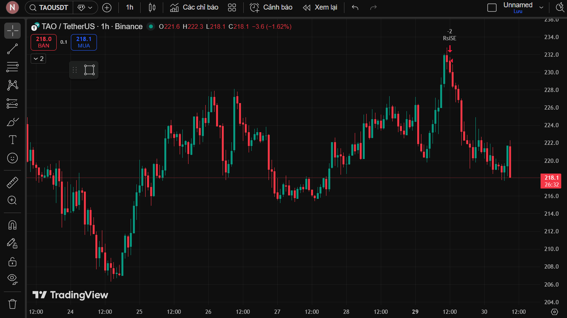567x318 pixels.
Task: Click the user avatar 'N' icon
Action: coord(12,7)
